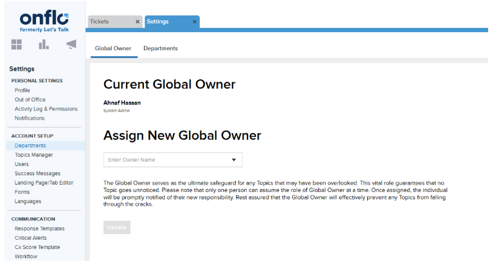
Task: Switch to the Departments tab
Action: (161, 48)
